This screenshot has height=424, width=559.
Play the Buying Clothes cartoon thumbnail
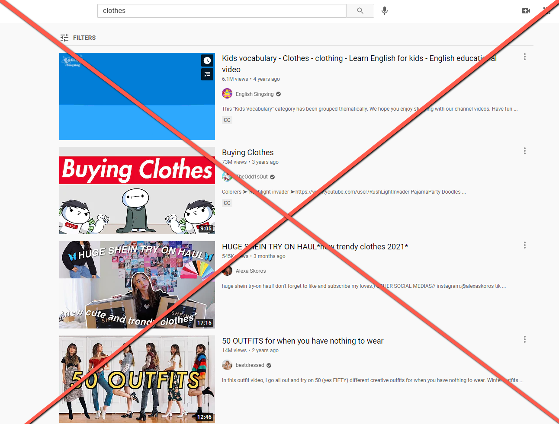[137, 191]
